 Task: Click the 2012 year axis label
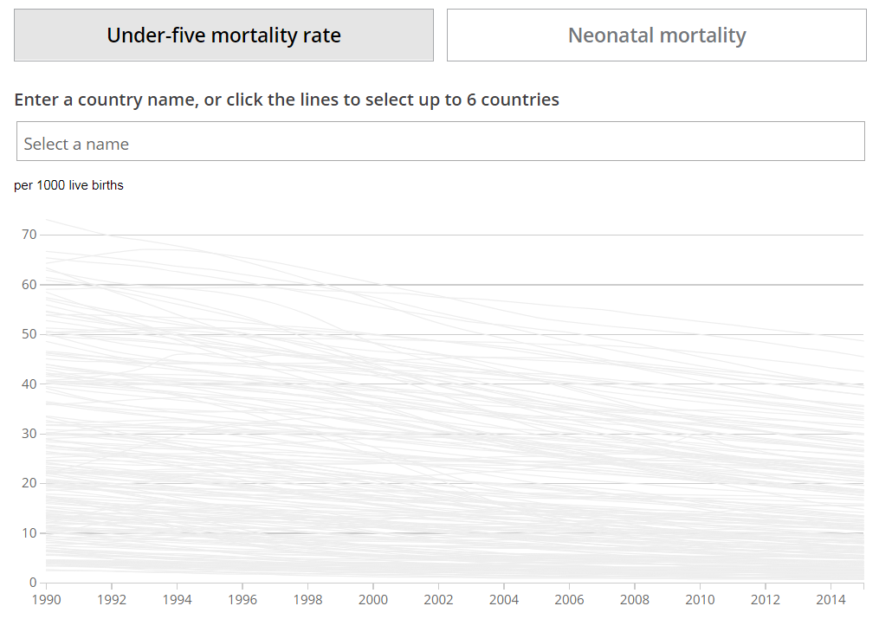(x=766, y=599)
